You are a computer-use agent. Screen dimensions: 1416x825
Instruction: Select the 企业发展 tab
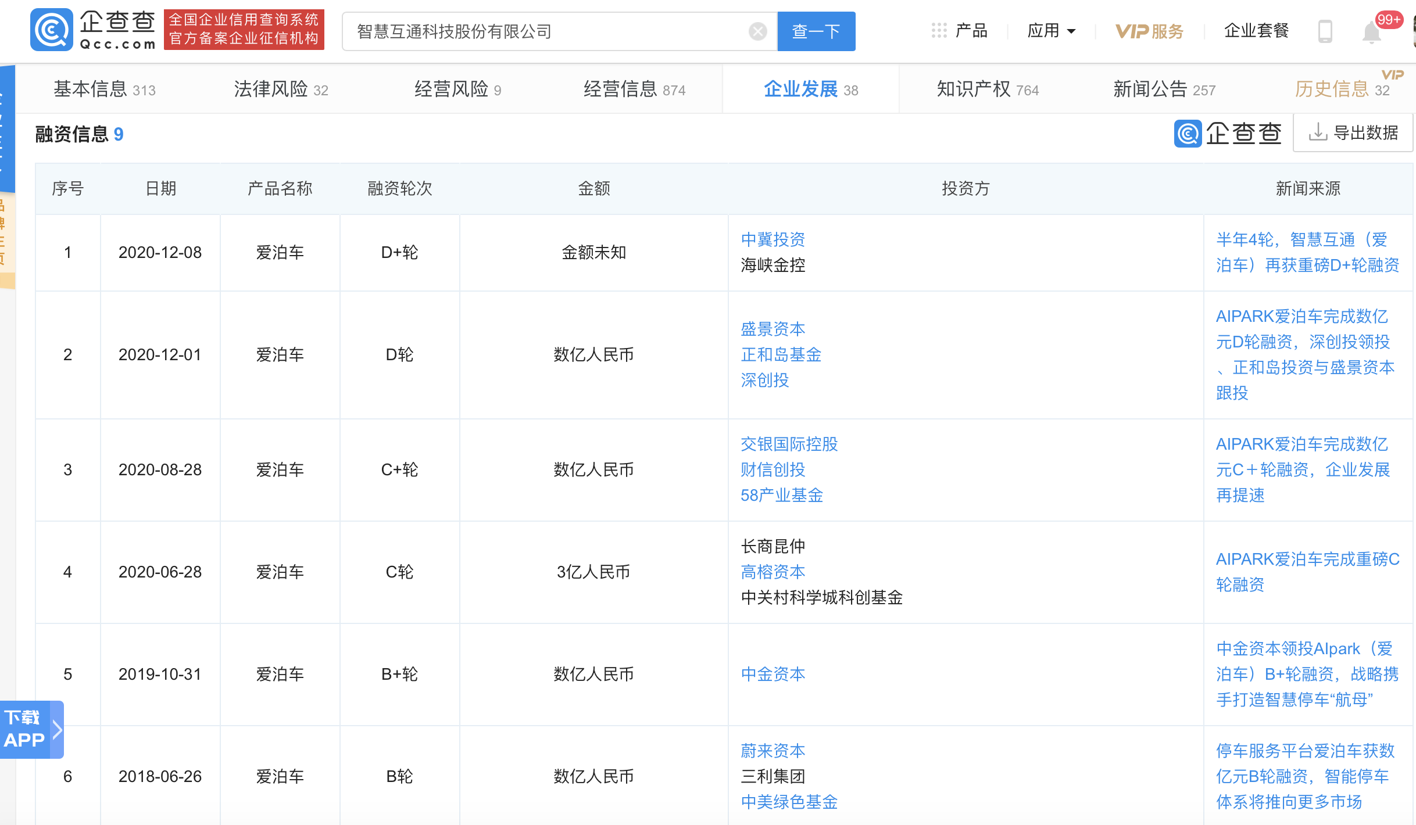[811, 89]
